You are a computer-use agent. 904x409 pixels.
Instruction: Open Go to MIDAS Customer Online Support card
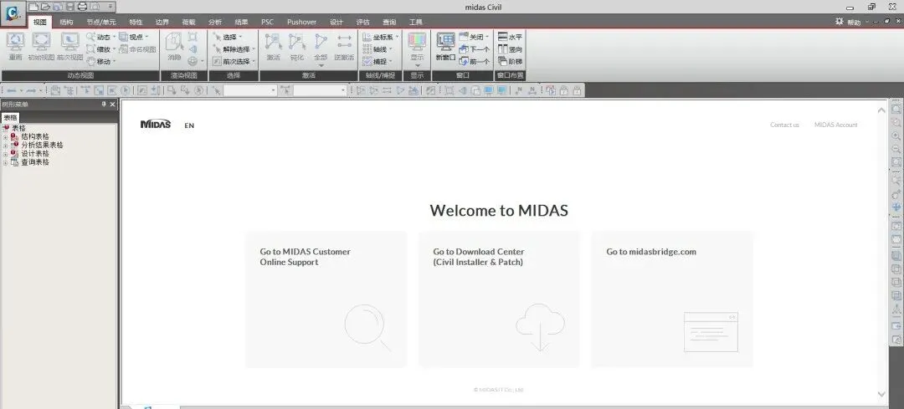pos(326,299)
